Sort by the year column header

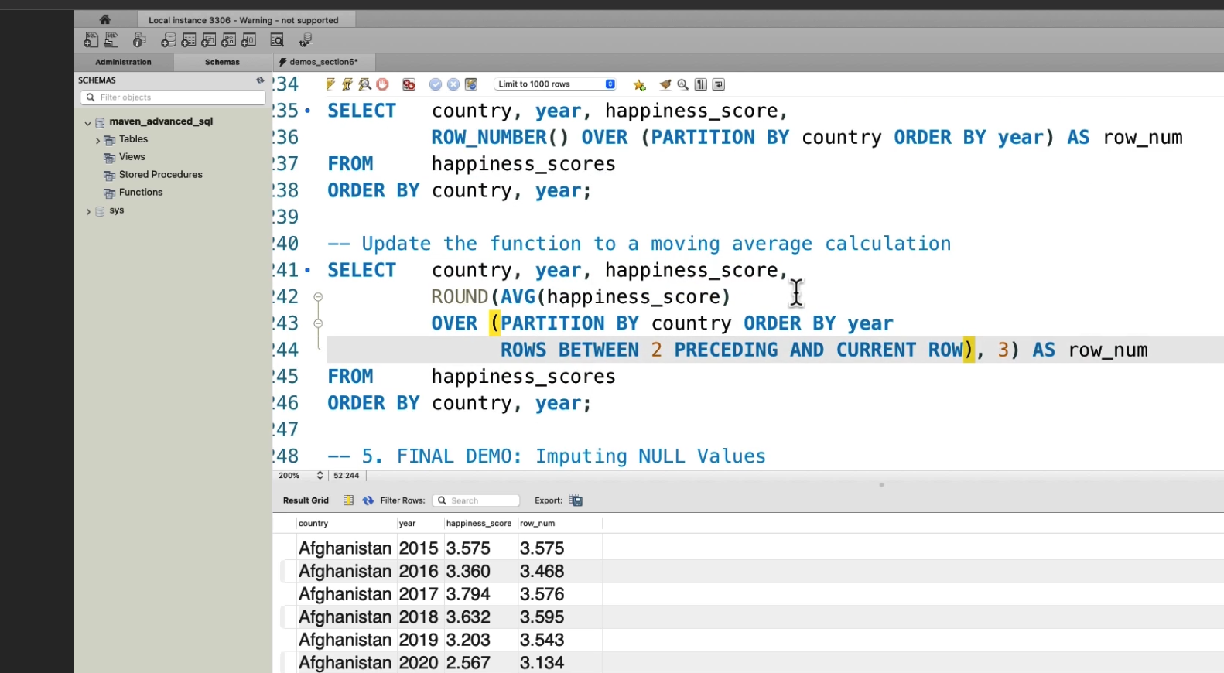coord(420,524)
